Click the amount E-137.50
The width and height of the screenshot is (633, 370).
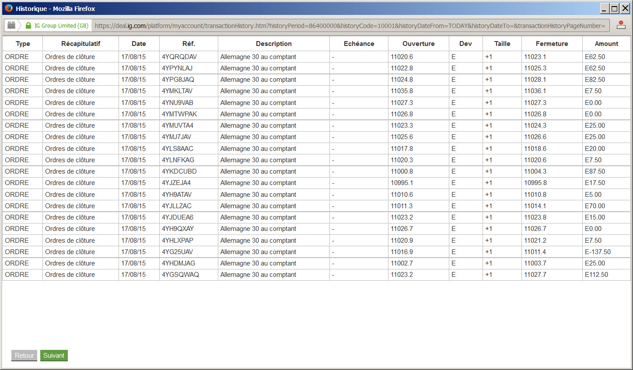coord(598,252)
